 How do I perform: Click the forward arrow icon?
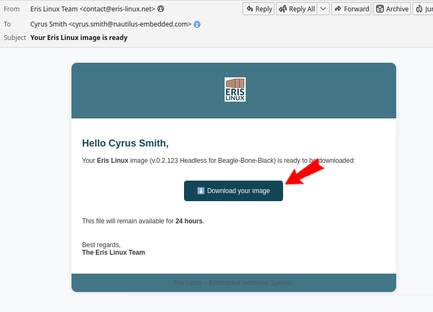[x=338, y=9]
